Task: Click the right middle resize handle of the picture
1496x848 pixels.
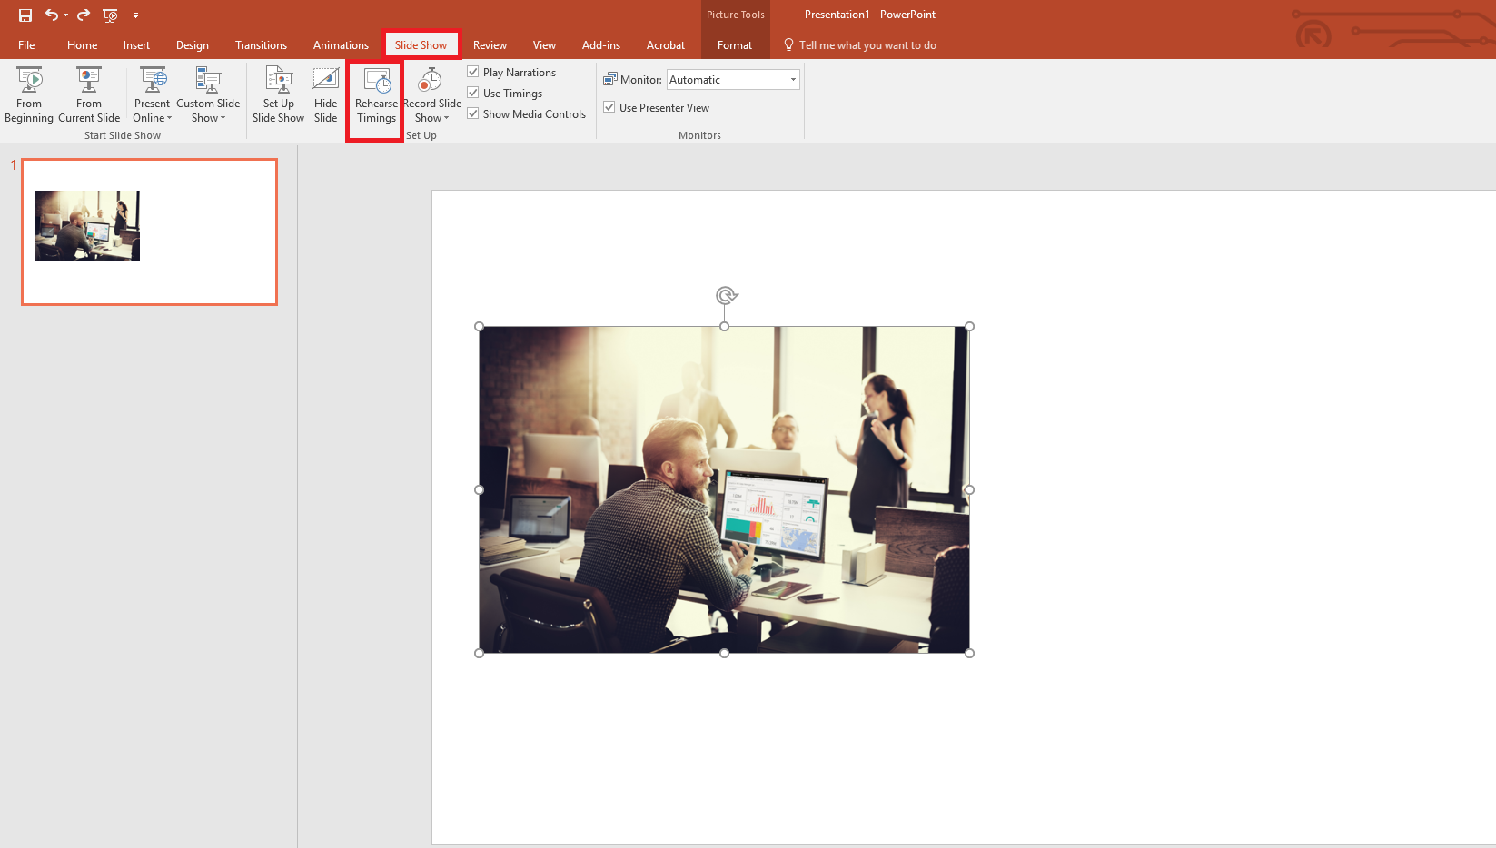Action: [969, 489]
